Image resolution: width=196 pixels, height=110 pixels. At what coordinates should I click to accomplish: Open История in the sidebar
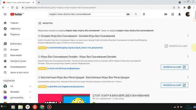[16, 50]
